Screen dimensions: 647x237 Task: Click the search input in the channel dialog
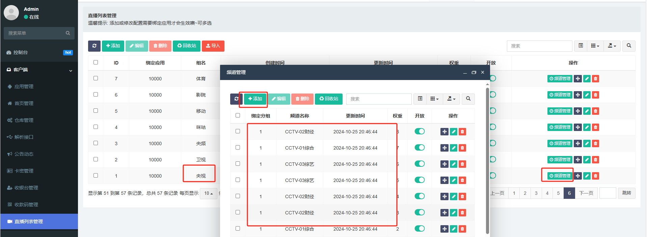click(x=379, y=99)
